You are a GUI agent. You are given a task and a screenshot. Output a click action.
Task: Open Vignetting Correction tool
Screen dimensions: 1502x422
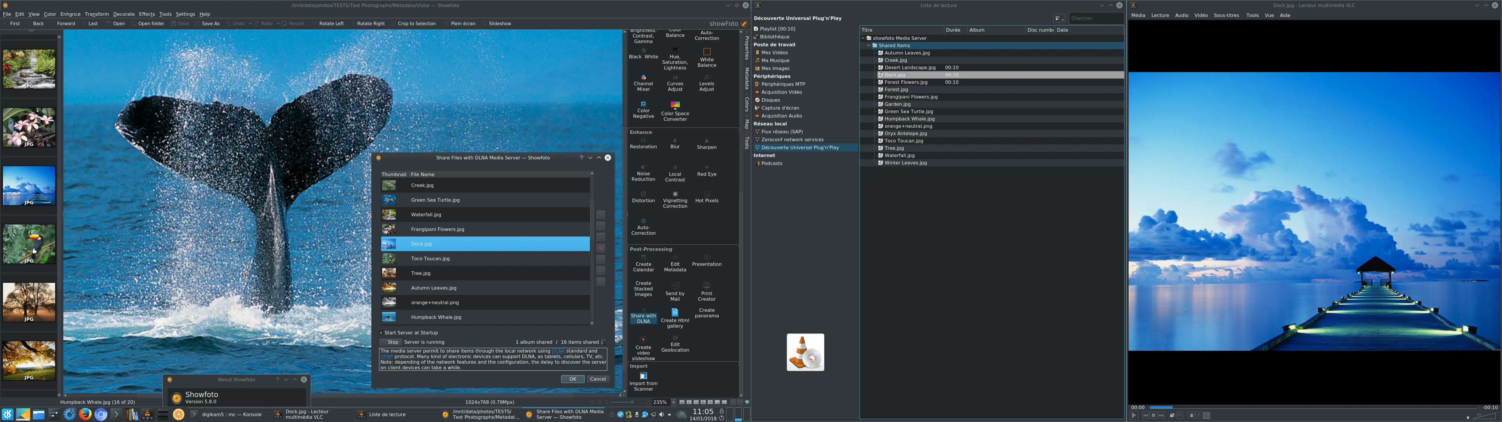[x=675, y=200]
